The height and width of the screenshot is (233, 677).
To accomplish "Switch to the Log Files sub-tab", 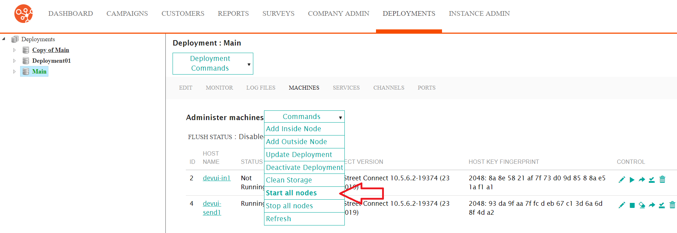I will 261,88.
